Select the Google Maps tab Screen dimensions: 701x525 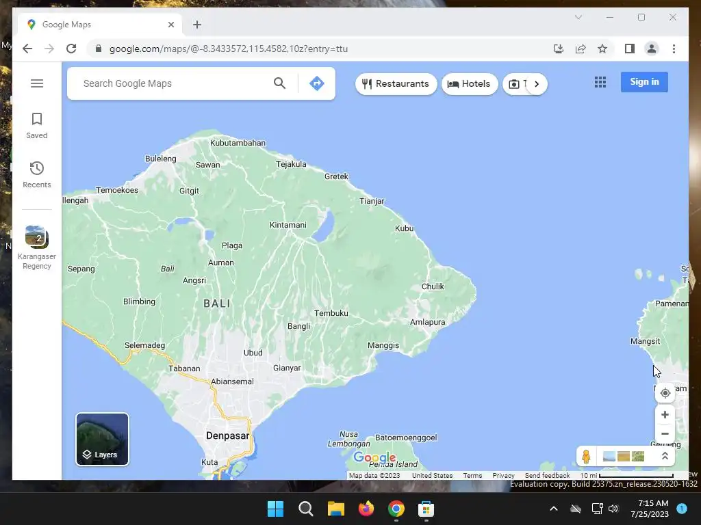click(x=101, y=25)
